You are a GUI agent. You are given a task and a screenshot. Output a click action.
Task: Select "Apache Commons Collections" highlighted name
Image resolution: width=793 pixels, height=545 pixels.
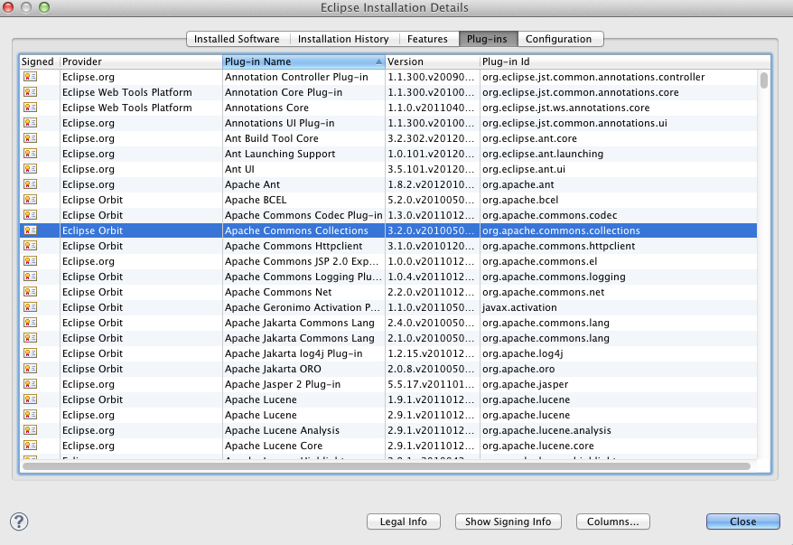[x=296, y=230]
